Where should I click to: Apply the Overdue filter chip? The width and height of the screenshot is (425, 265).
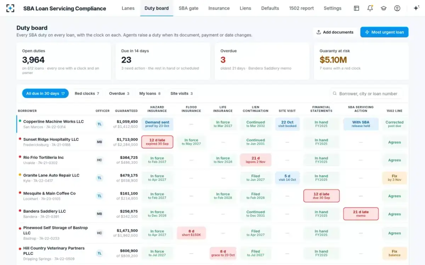pyautogui.click(x=119, y=94)
